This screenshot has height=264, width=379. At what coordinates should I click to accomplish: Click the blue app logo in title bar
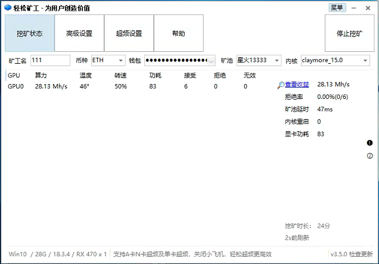pyautogui.click(x=8, y=8)
